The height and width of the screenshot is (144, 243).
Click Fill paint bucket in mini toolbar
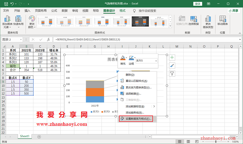pos(123,58)
